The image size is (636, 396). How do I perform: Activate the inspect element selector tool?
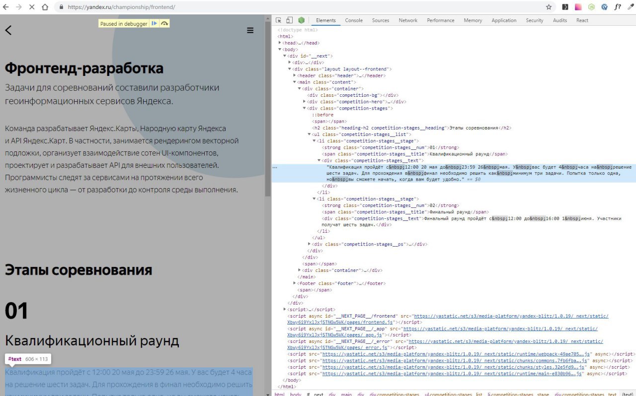coord(278,20)
